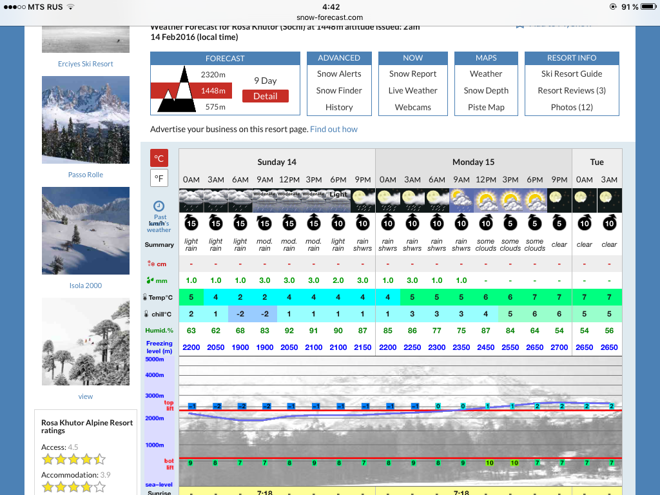Click Monday 9AM sun rain showers icon

[461, 200]
